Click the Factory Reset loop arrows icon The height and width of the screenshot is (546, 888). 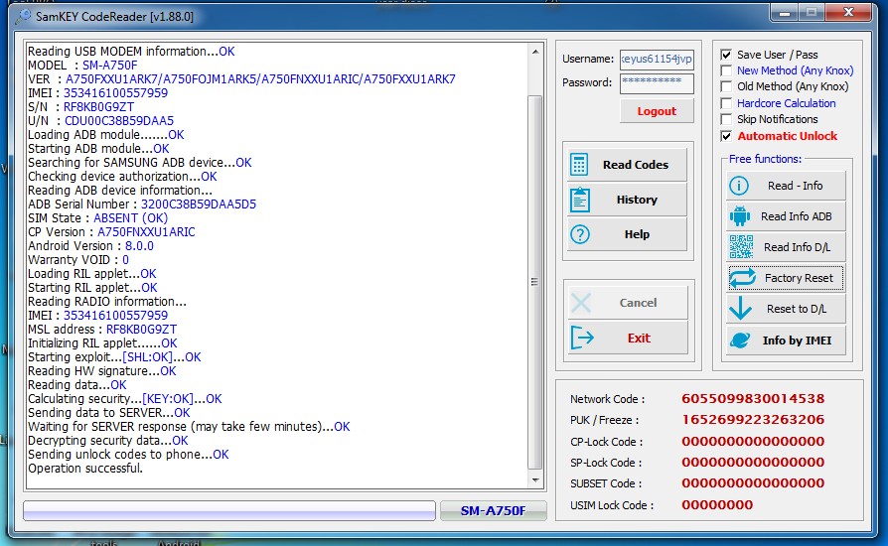[742, 278]
